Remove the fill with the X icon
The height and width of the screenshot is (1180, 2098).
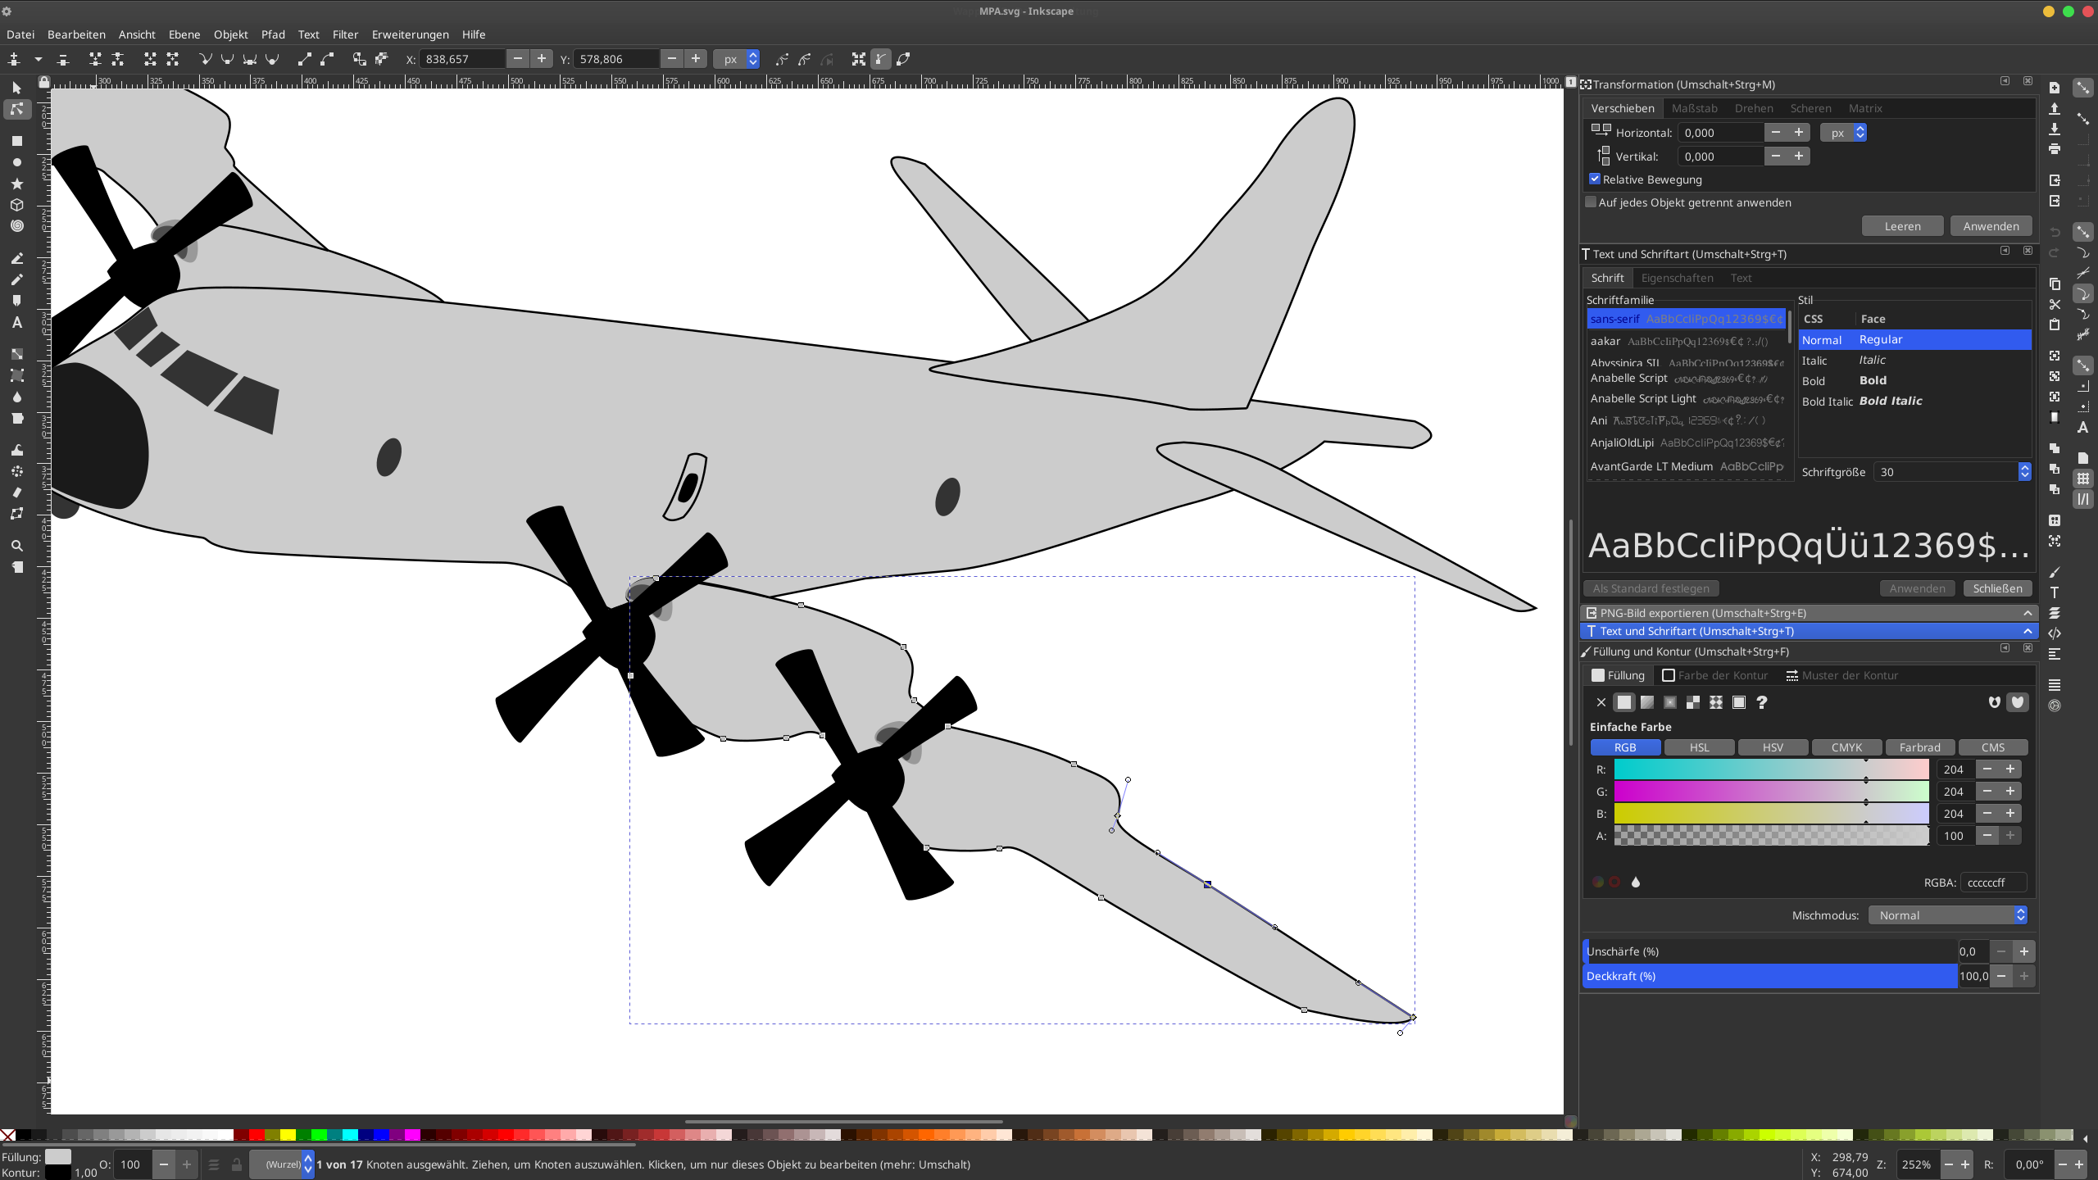click(1601, 702)
